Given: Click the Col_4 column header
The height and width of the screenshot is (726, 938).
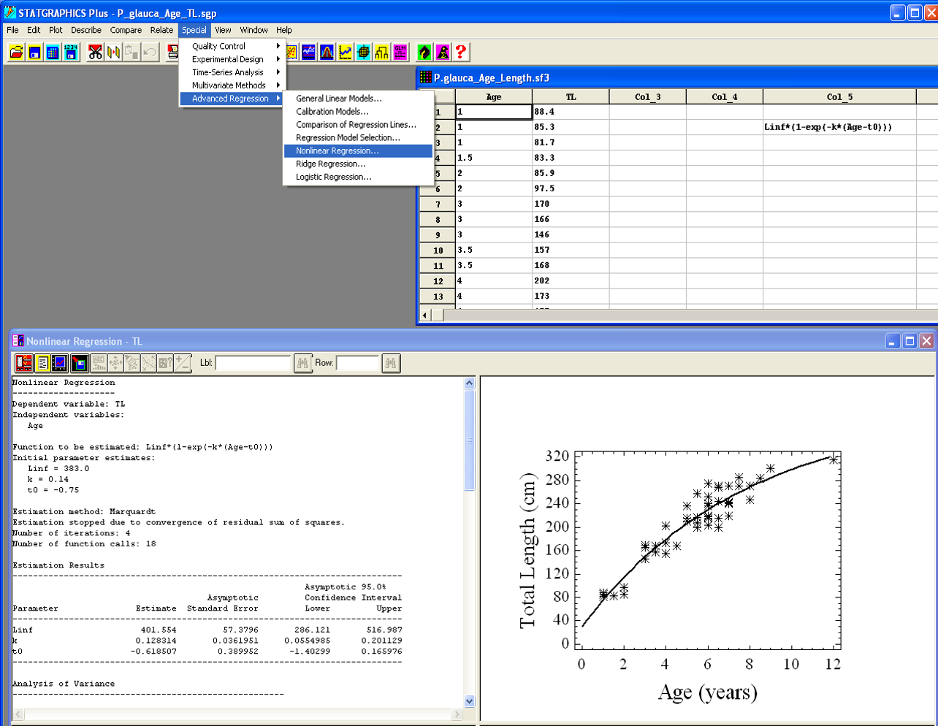Looking at the screenshot, I should click(x=724, y=96).
